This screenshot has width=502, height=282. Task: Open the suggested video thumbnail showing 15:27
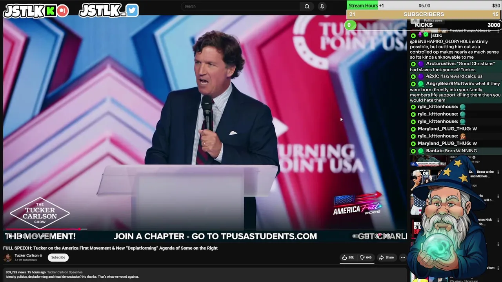tap(428, 161)
